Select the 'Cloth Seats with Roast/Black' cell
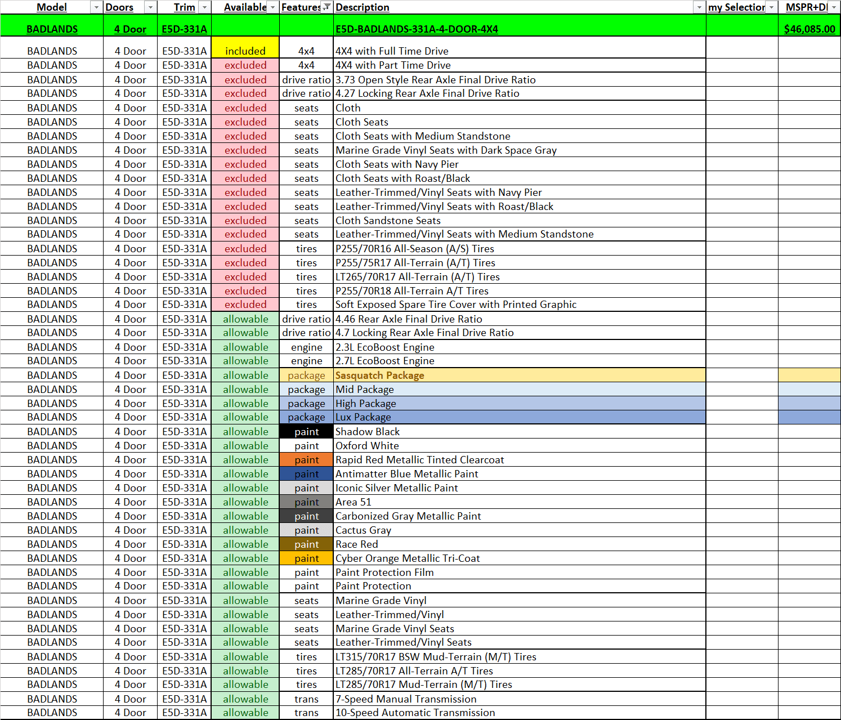Image resolution: width=841 pixels, height=720 pixels. [x=520, y=178]
